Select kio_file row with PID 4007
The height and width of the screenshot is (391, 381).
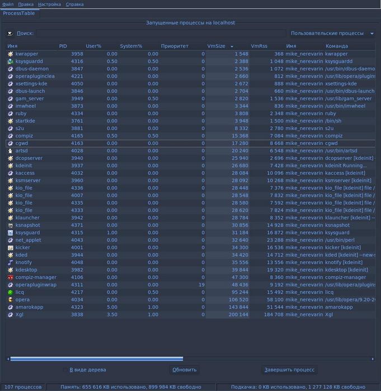click(190, 196)
